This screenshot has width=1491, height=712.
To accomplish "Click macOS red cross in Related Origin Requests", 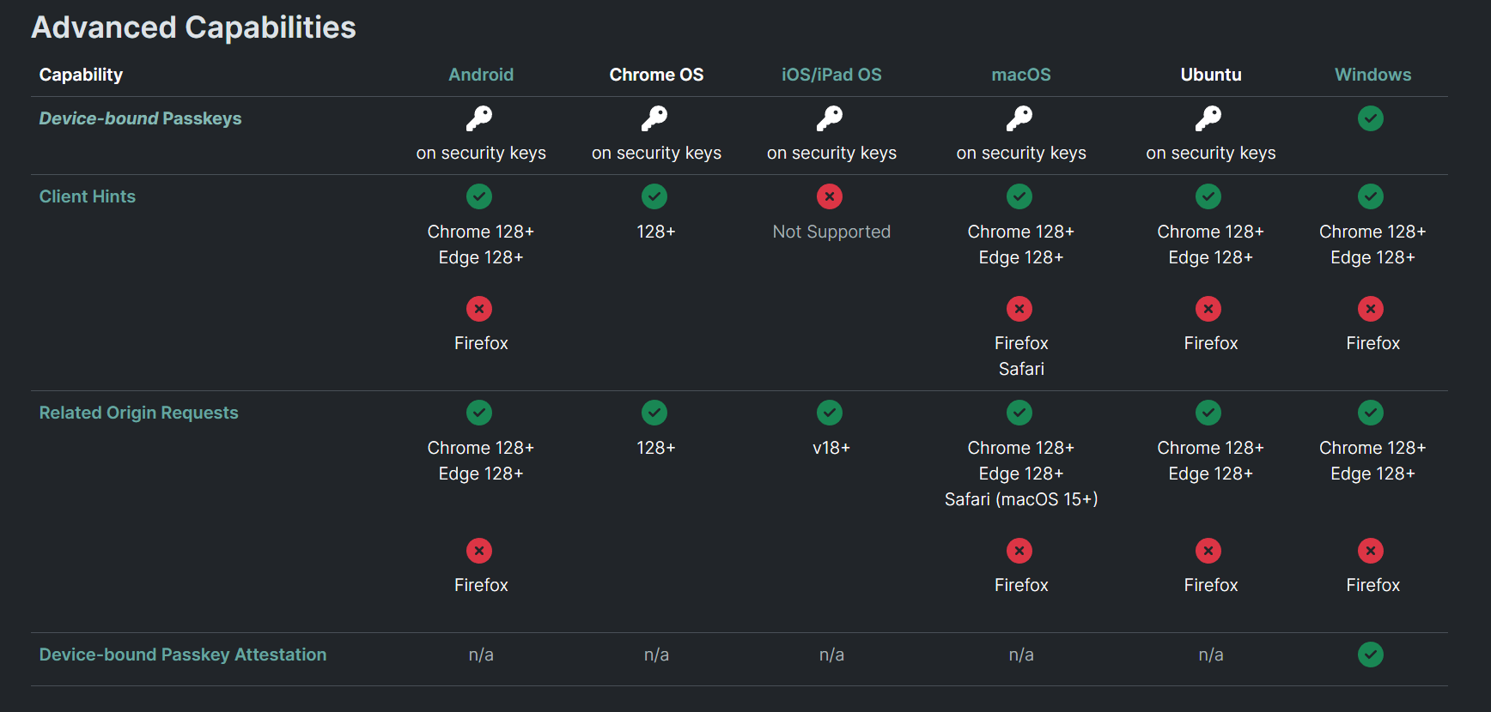I will [1019, 551].
